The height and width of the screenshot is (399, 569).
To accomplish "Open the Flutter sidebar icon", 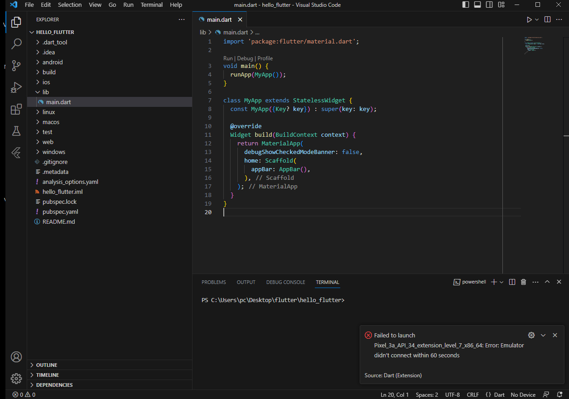I will (x=16, y=153).
